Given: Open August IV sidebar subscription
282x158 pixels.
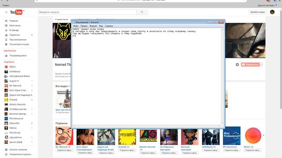Looking at the screenshot, I should pos(14,81).
